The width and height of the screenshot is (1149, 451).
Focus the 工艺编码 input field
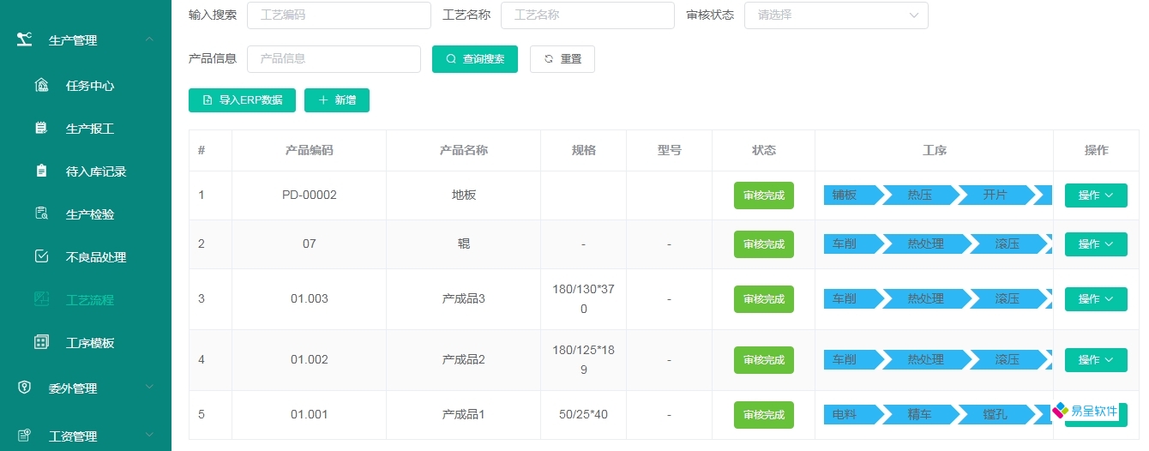point(339,15)
